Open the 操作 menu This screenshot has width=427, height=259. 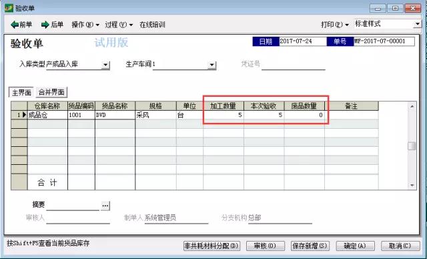coord(85,25)
